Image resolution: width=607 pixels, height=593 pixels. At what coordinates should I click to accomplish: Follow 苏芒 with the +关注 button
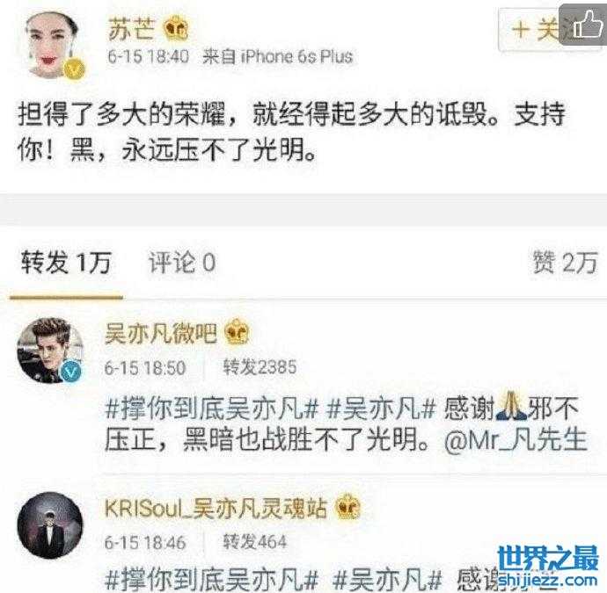536,30
